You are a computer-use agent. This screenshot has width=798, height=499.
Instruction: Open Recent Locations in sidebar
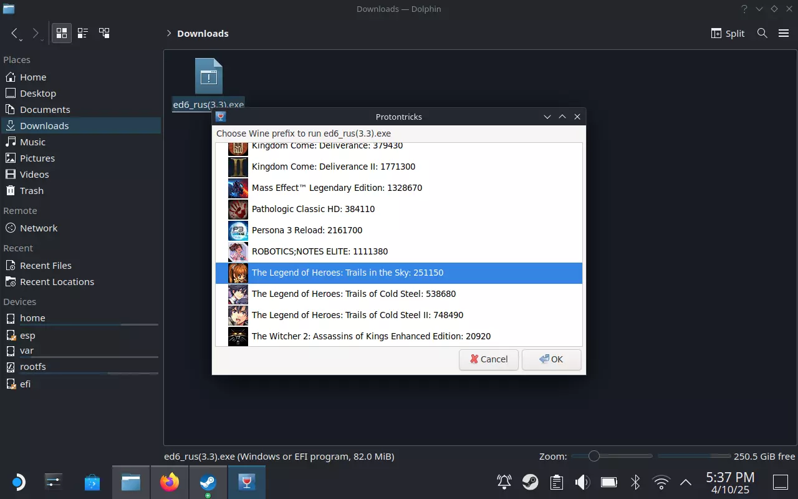coord(81,282)
